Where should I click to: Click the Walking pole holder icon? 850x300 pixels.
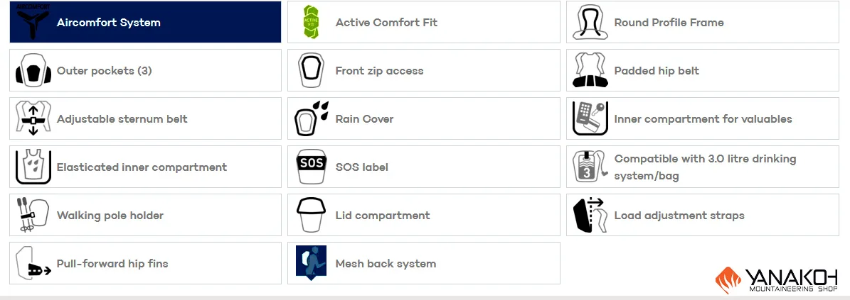click(x=33, y=215)
